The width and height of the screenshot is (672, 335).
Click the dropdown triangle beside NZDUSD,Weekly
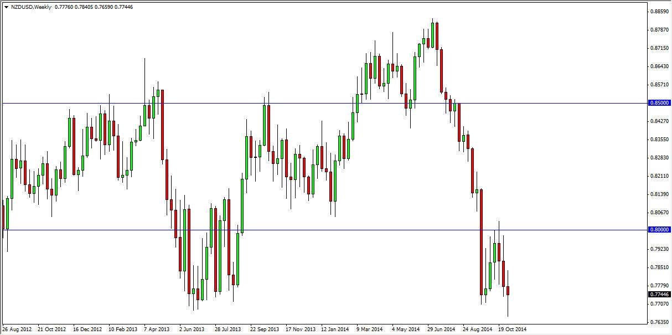tap(6, 7)
